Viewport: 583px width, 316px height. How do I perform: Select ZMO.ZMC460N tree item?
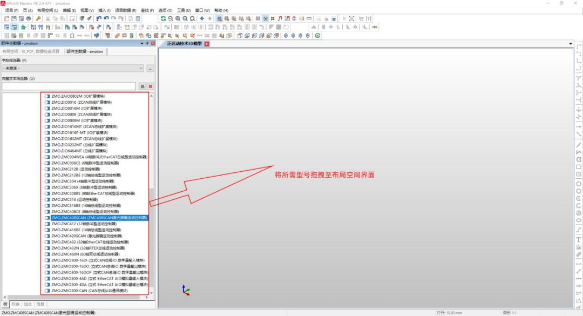point(85,254)
